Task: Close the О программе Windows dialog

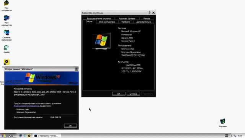Action: pyautogui.click(x=76, y=69)
